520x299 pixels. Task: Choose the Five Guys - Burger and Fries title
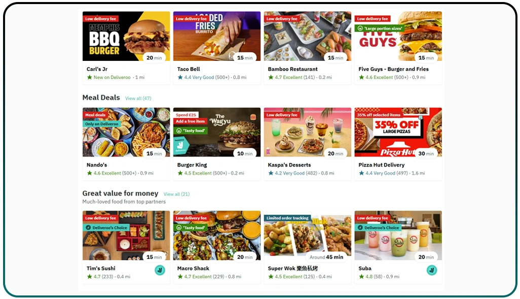coord(394,69)
